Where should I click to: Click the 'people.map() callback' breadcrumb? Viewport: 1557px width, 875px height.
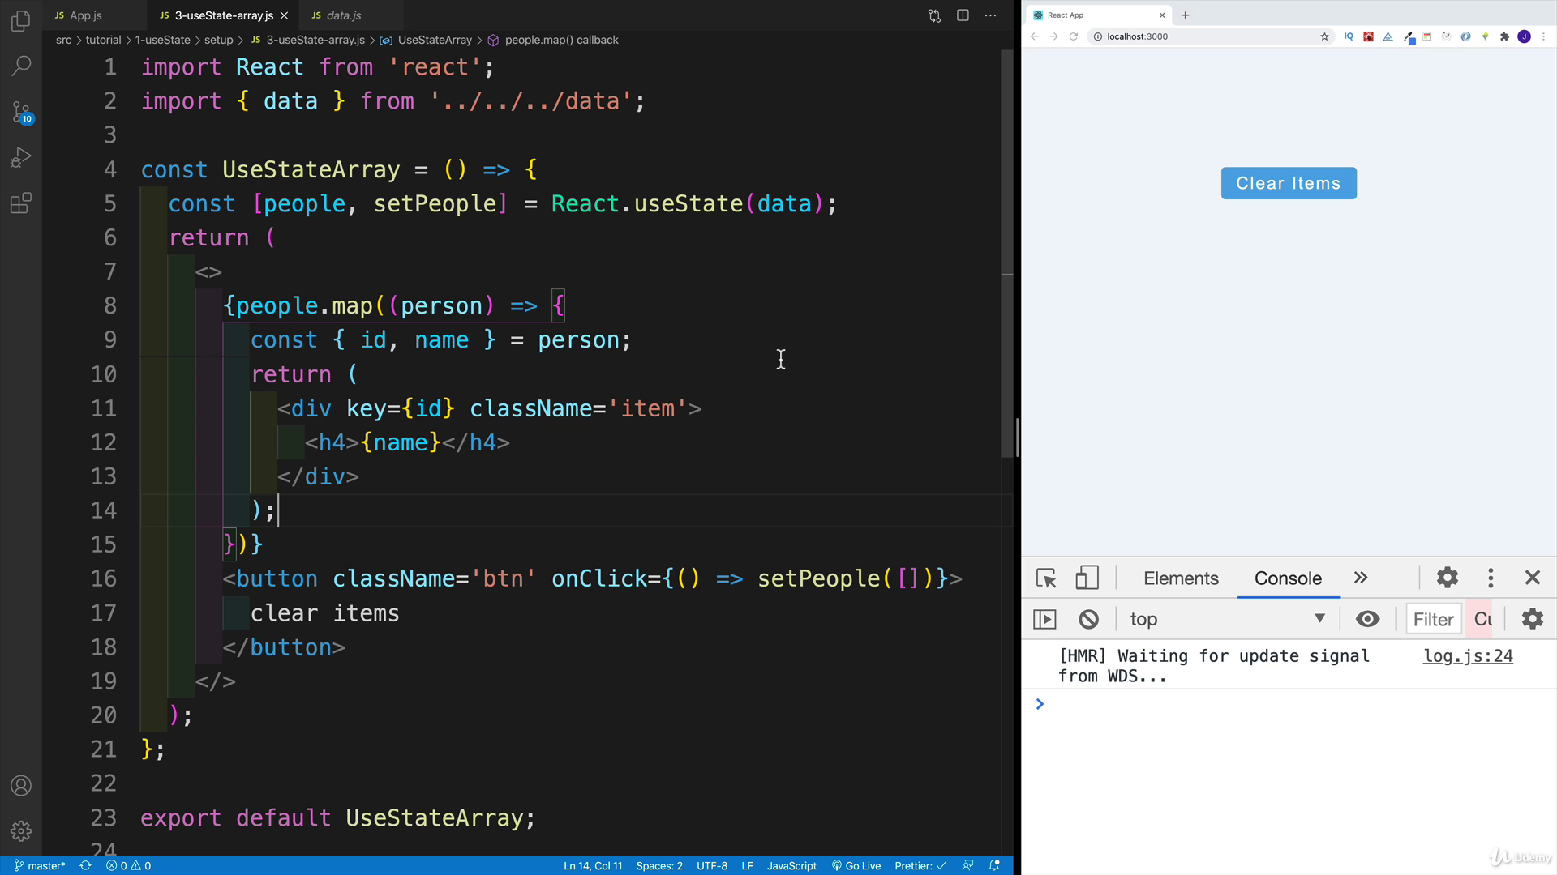coord(560,40)
